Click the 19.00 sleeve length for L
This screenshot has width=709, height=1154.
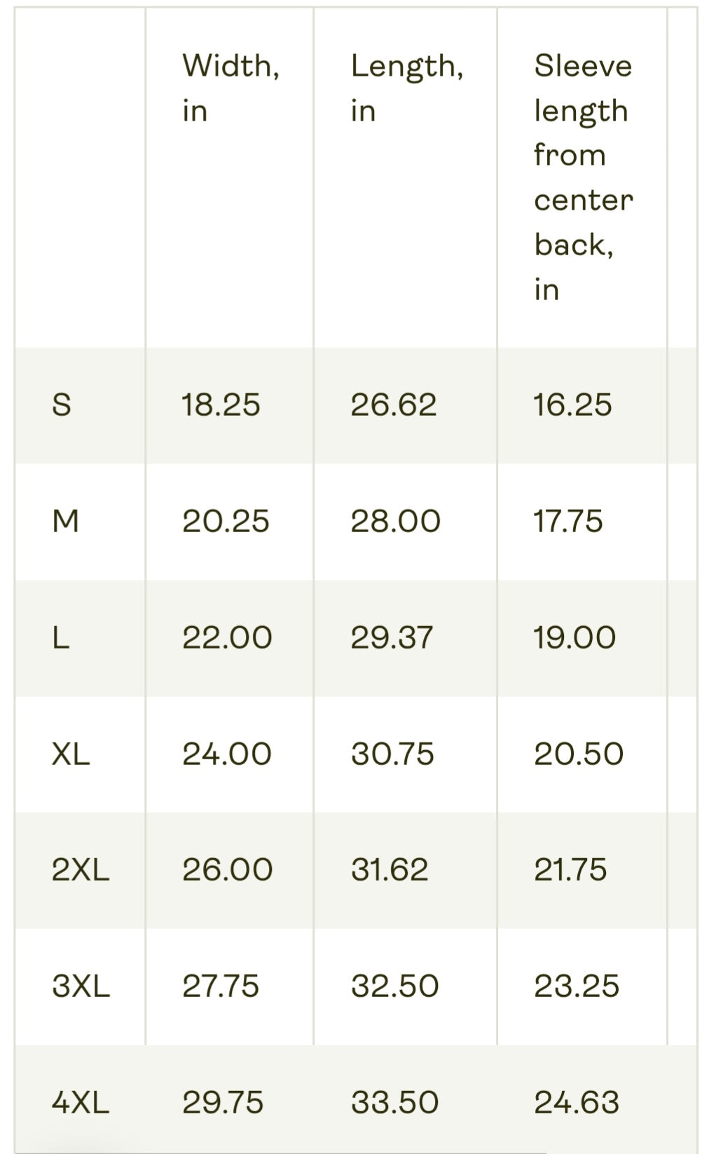(574, 637)
